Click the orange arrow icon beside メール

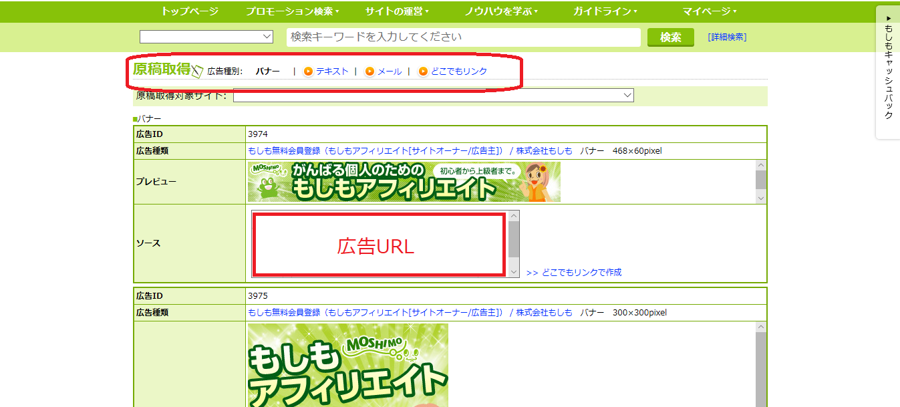[369, 72]
